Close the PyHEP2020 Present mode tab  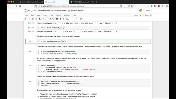pos(93,2)
